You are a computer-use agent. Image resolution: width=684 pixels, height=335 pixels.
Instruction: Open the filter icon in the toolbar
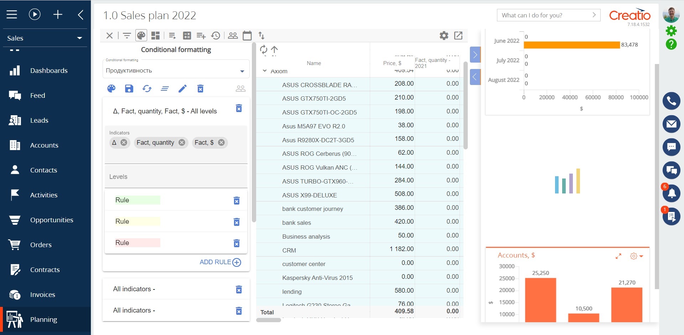(127, 35)
